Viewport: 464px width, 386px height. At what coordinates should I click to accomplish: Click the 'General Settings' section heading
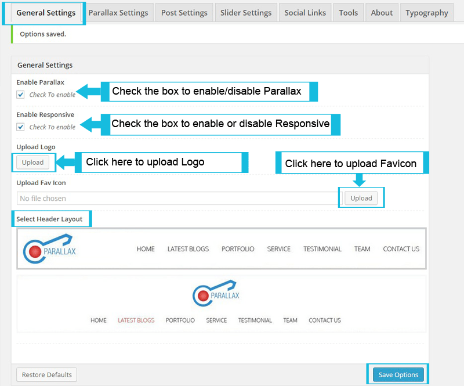(45, 65)
